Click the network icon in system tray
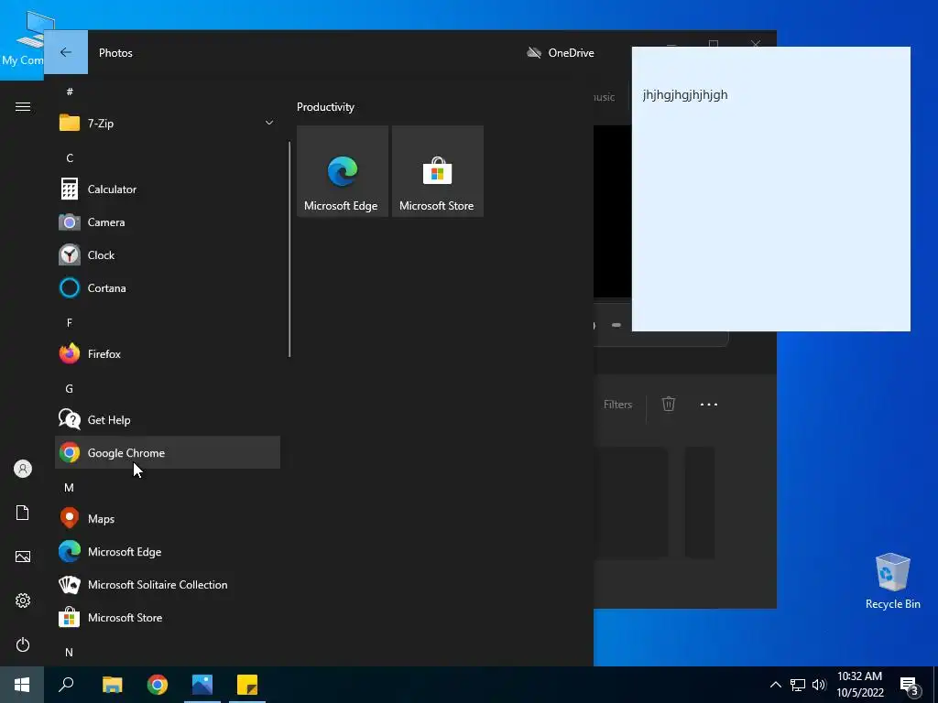Screen dimensions: 938x703 pos(798,685)
